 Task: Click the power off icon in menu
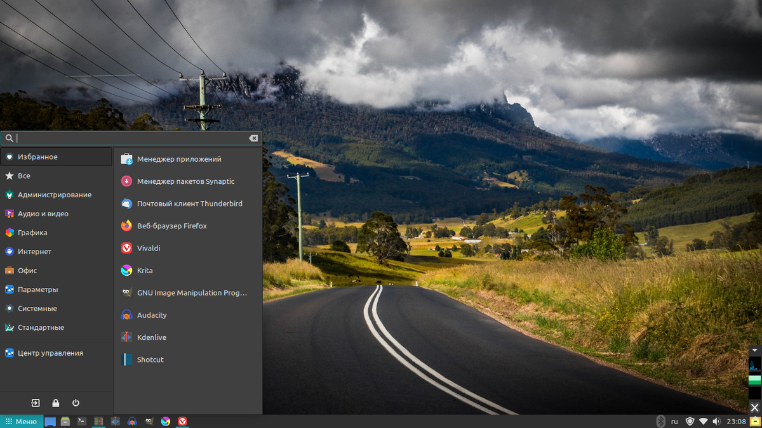76,403
